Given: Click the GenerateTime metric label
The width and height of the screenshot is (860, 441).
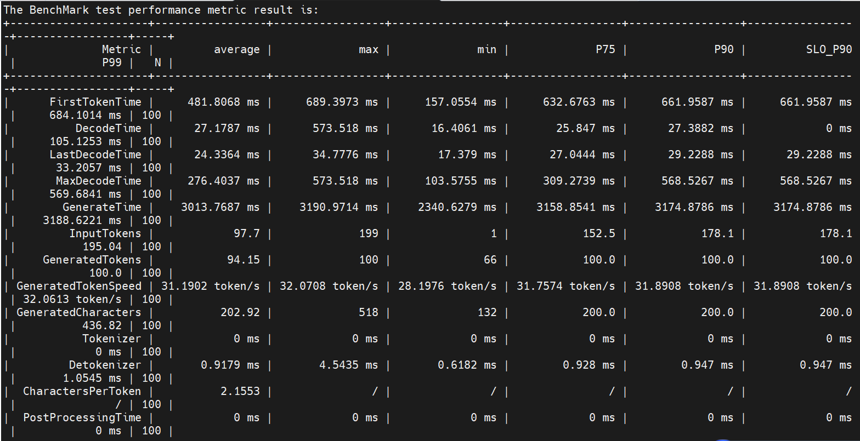Looking at the screenshot, I should coord(102,207).
